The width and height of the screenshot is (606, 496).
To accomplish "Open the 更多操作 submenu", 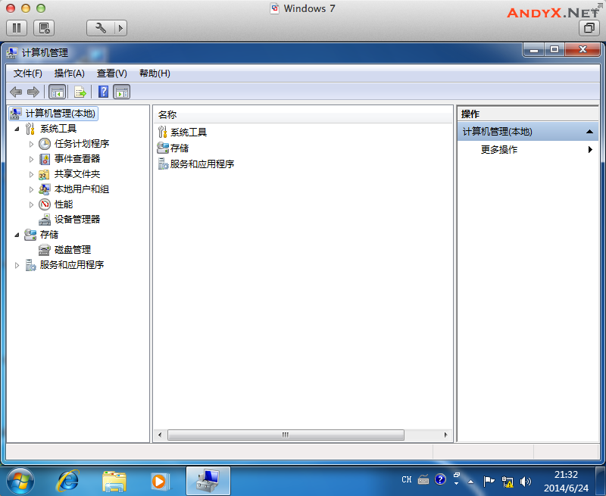I will 528,149.
